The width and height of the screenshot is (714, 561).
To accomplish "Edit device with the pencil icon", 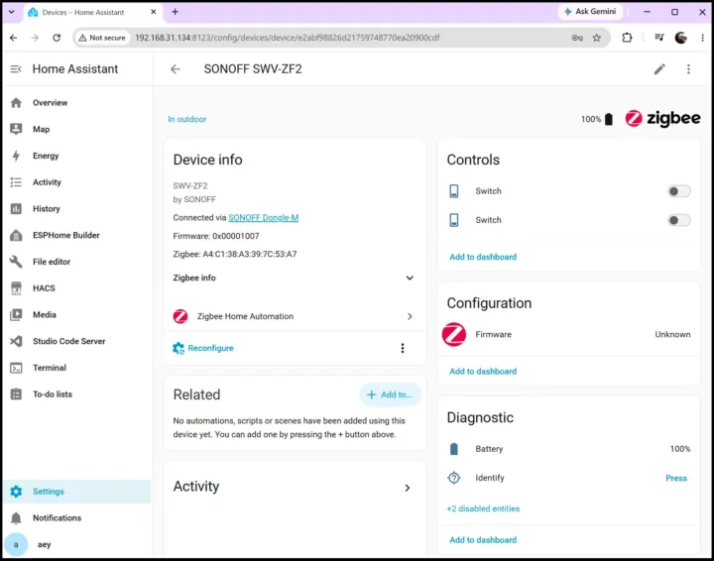I will [x=659, y=69].
